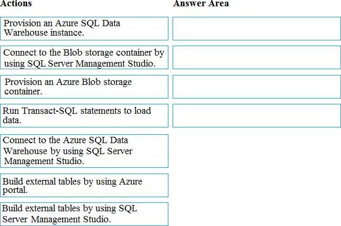Click the third empty Answer Area slot
Screen dimensions: 341x226
click(257, 87)
